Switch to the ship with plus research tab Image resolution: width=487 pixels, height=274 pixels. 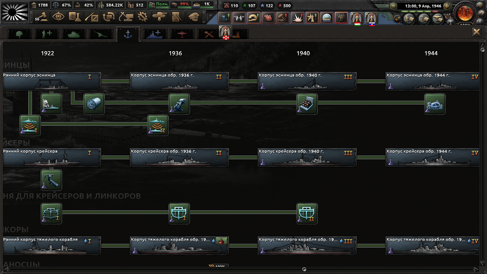pos(155,34)
